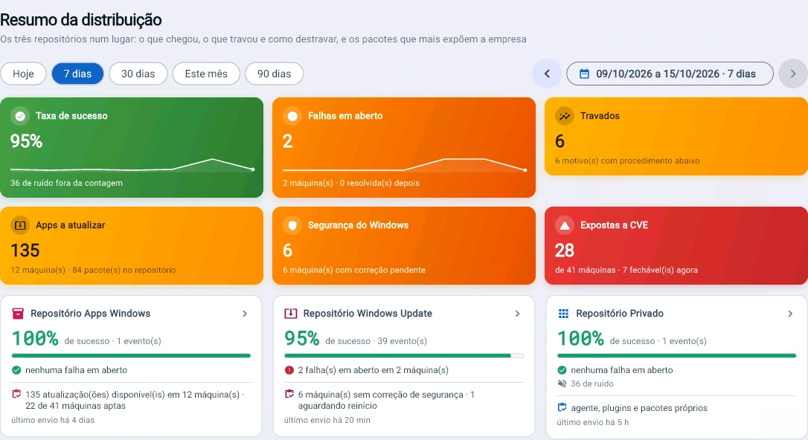
Task: Click the download icon of Repositório Windows Update
Action: coord(291,314)
